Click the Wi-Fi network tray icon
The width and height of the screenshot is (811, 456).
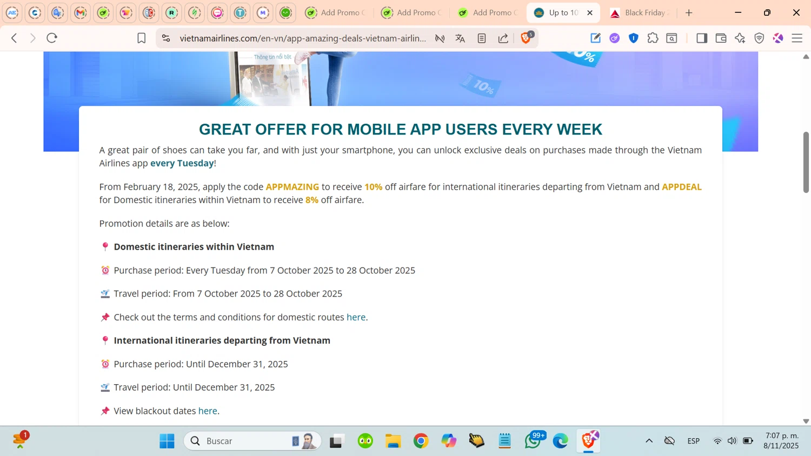point(717,441)
